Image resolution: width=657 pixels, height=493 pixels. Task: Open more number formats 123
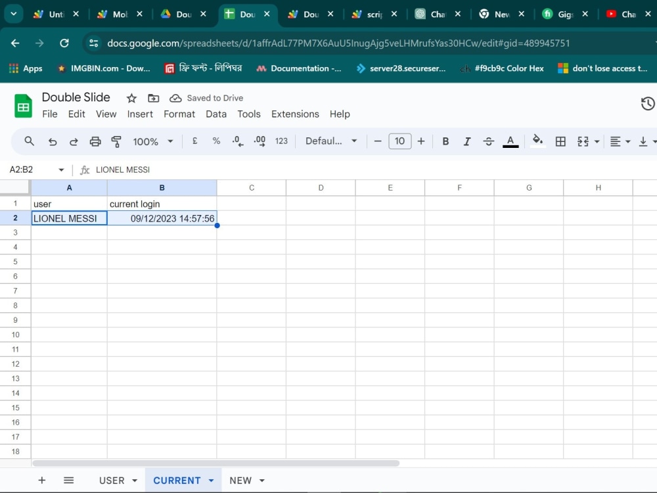(x=281, y=141)
